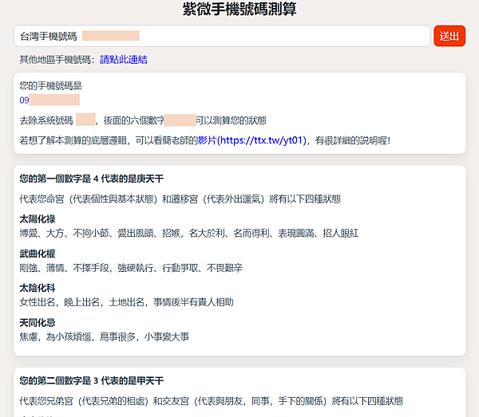Click the 太陽化祿 heading

point(38,219)
